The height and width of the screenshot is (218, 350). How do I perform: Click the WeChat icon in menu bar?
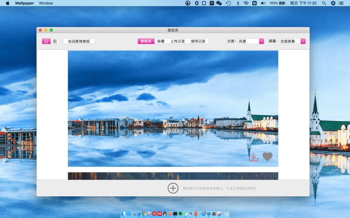click(x=219, y=3)
